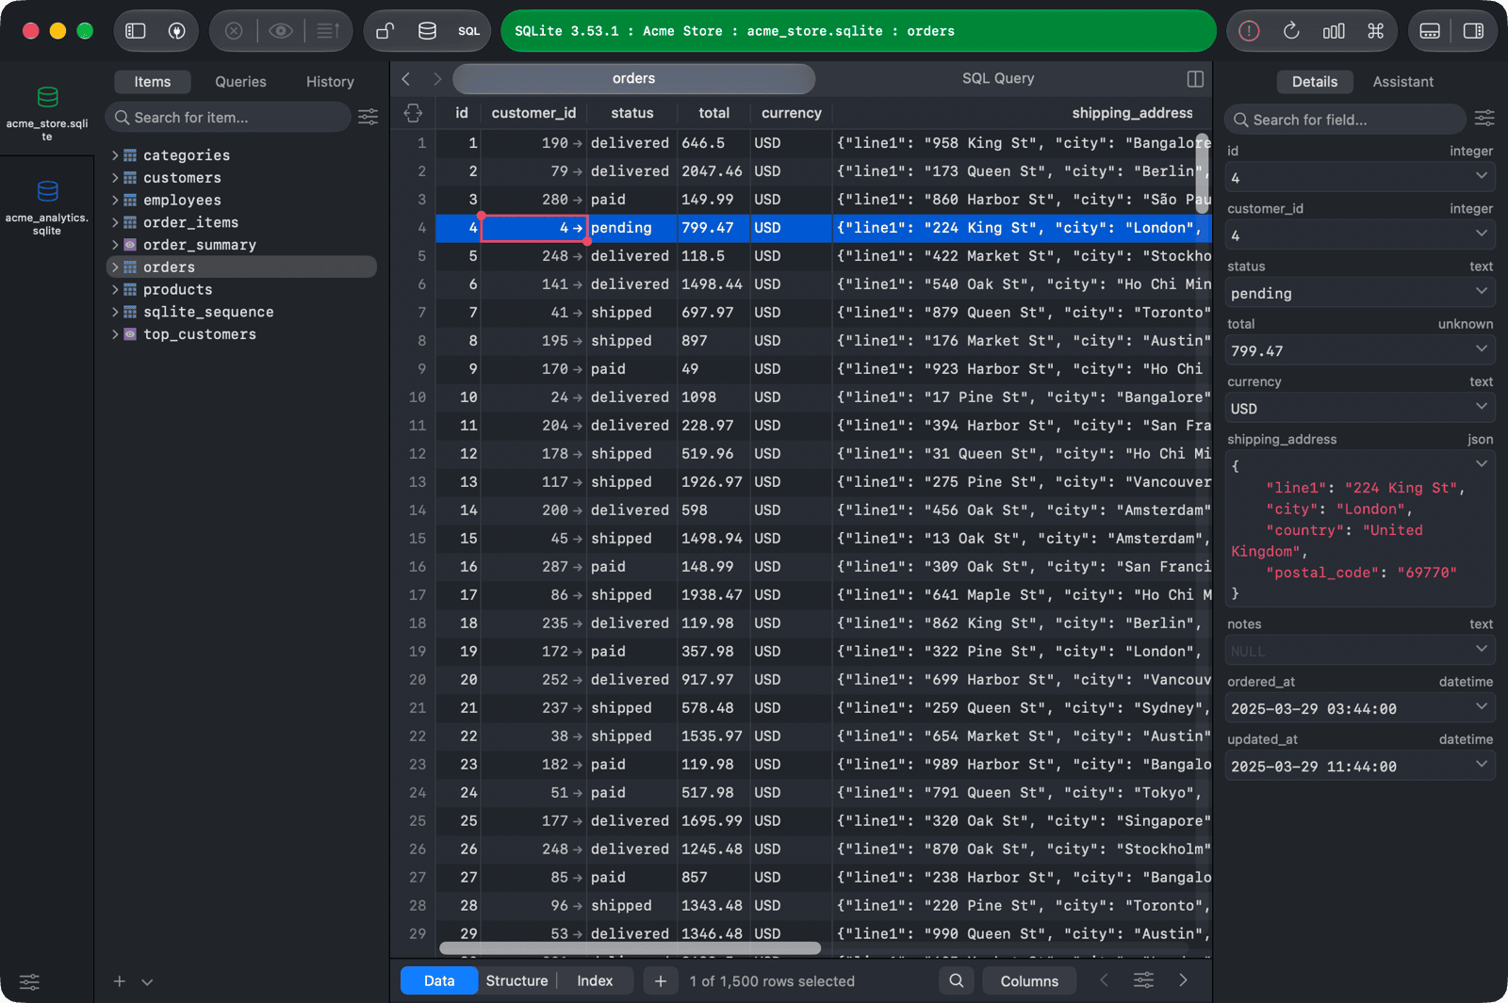This screenshot has width=1508, height=1003.
Task: Navigate forward with right chevron tab arrow
Action: (x=437, y=79)
